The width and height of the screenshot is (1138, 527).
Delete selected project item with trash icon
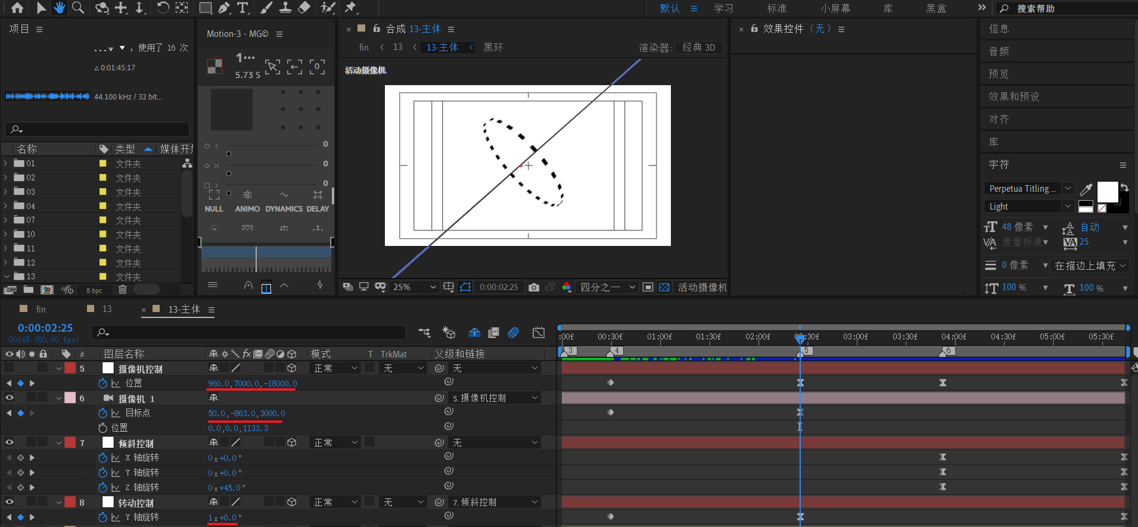pyautogui.click(x=123, y=290)
